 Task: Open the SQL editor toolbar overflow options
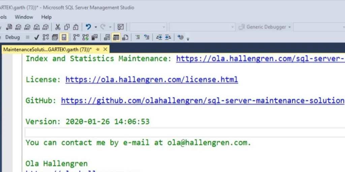188,39
